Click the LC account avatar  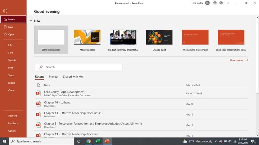point(207,3)
